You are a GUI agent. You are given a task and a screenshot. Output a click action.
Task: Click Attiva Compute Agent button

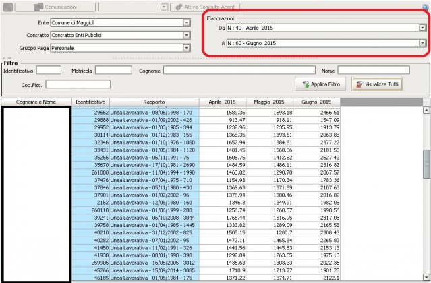tap(205, 7)
